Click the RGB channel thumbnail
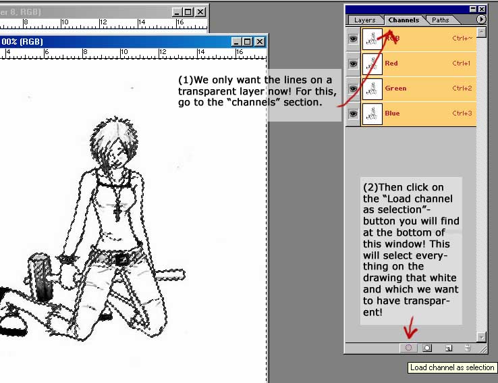The image size is (498, 383). 372,39
